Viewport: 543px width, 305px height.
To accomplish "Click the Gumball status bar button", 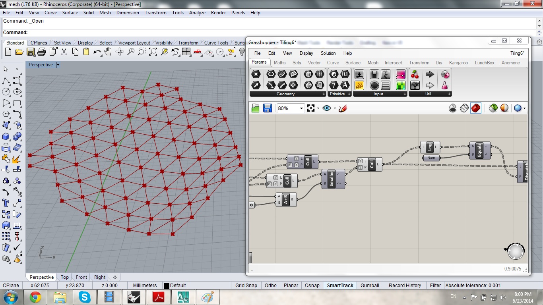I will 370,285.
